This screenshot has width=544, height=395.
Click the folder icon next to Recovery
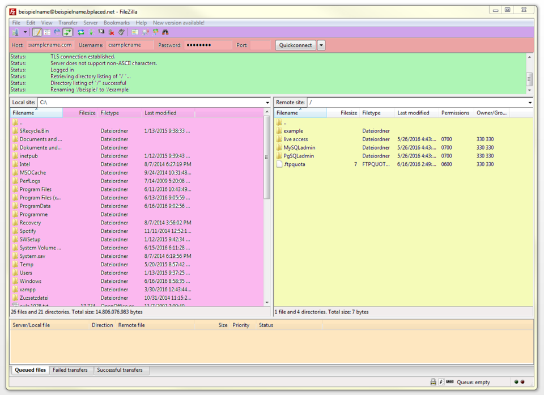pos(15,223)
